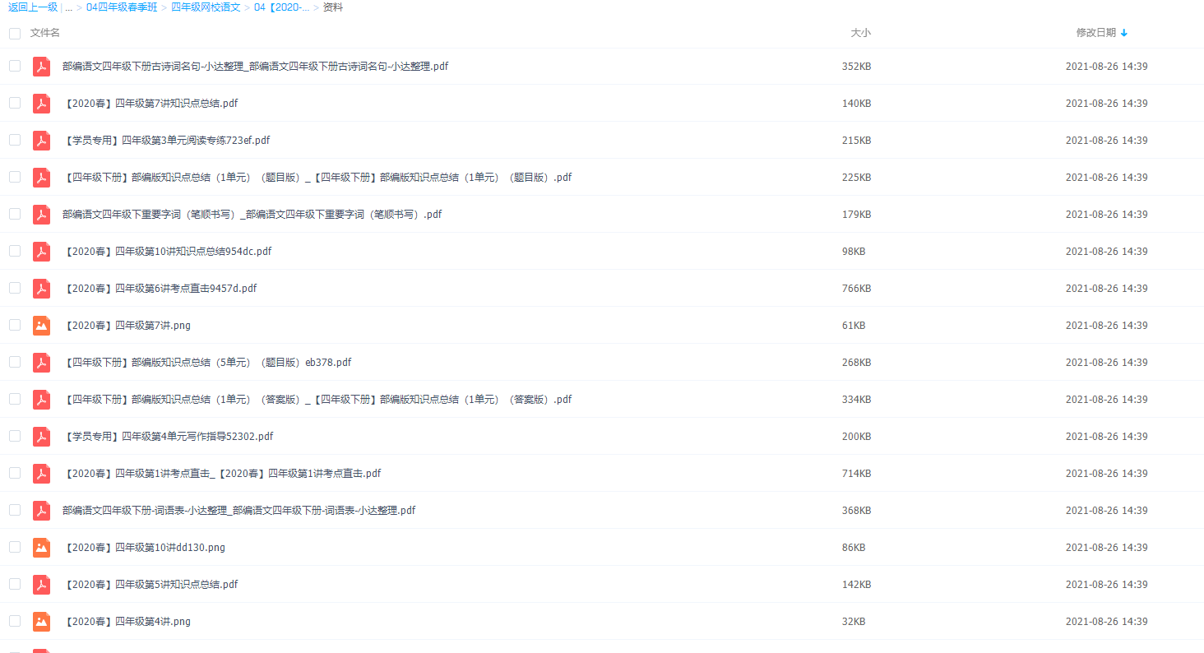Click PDF icon for 第3单元阅读专练723ef.pdf

point(41,141)
